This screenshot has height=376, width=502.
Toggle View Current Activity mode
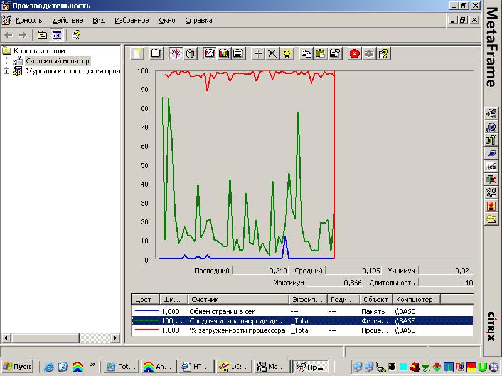[176, 54]
